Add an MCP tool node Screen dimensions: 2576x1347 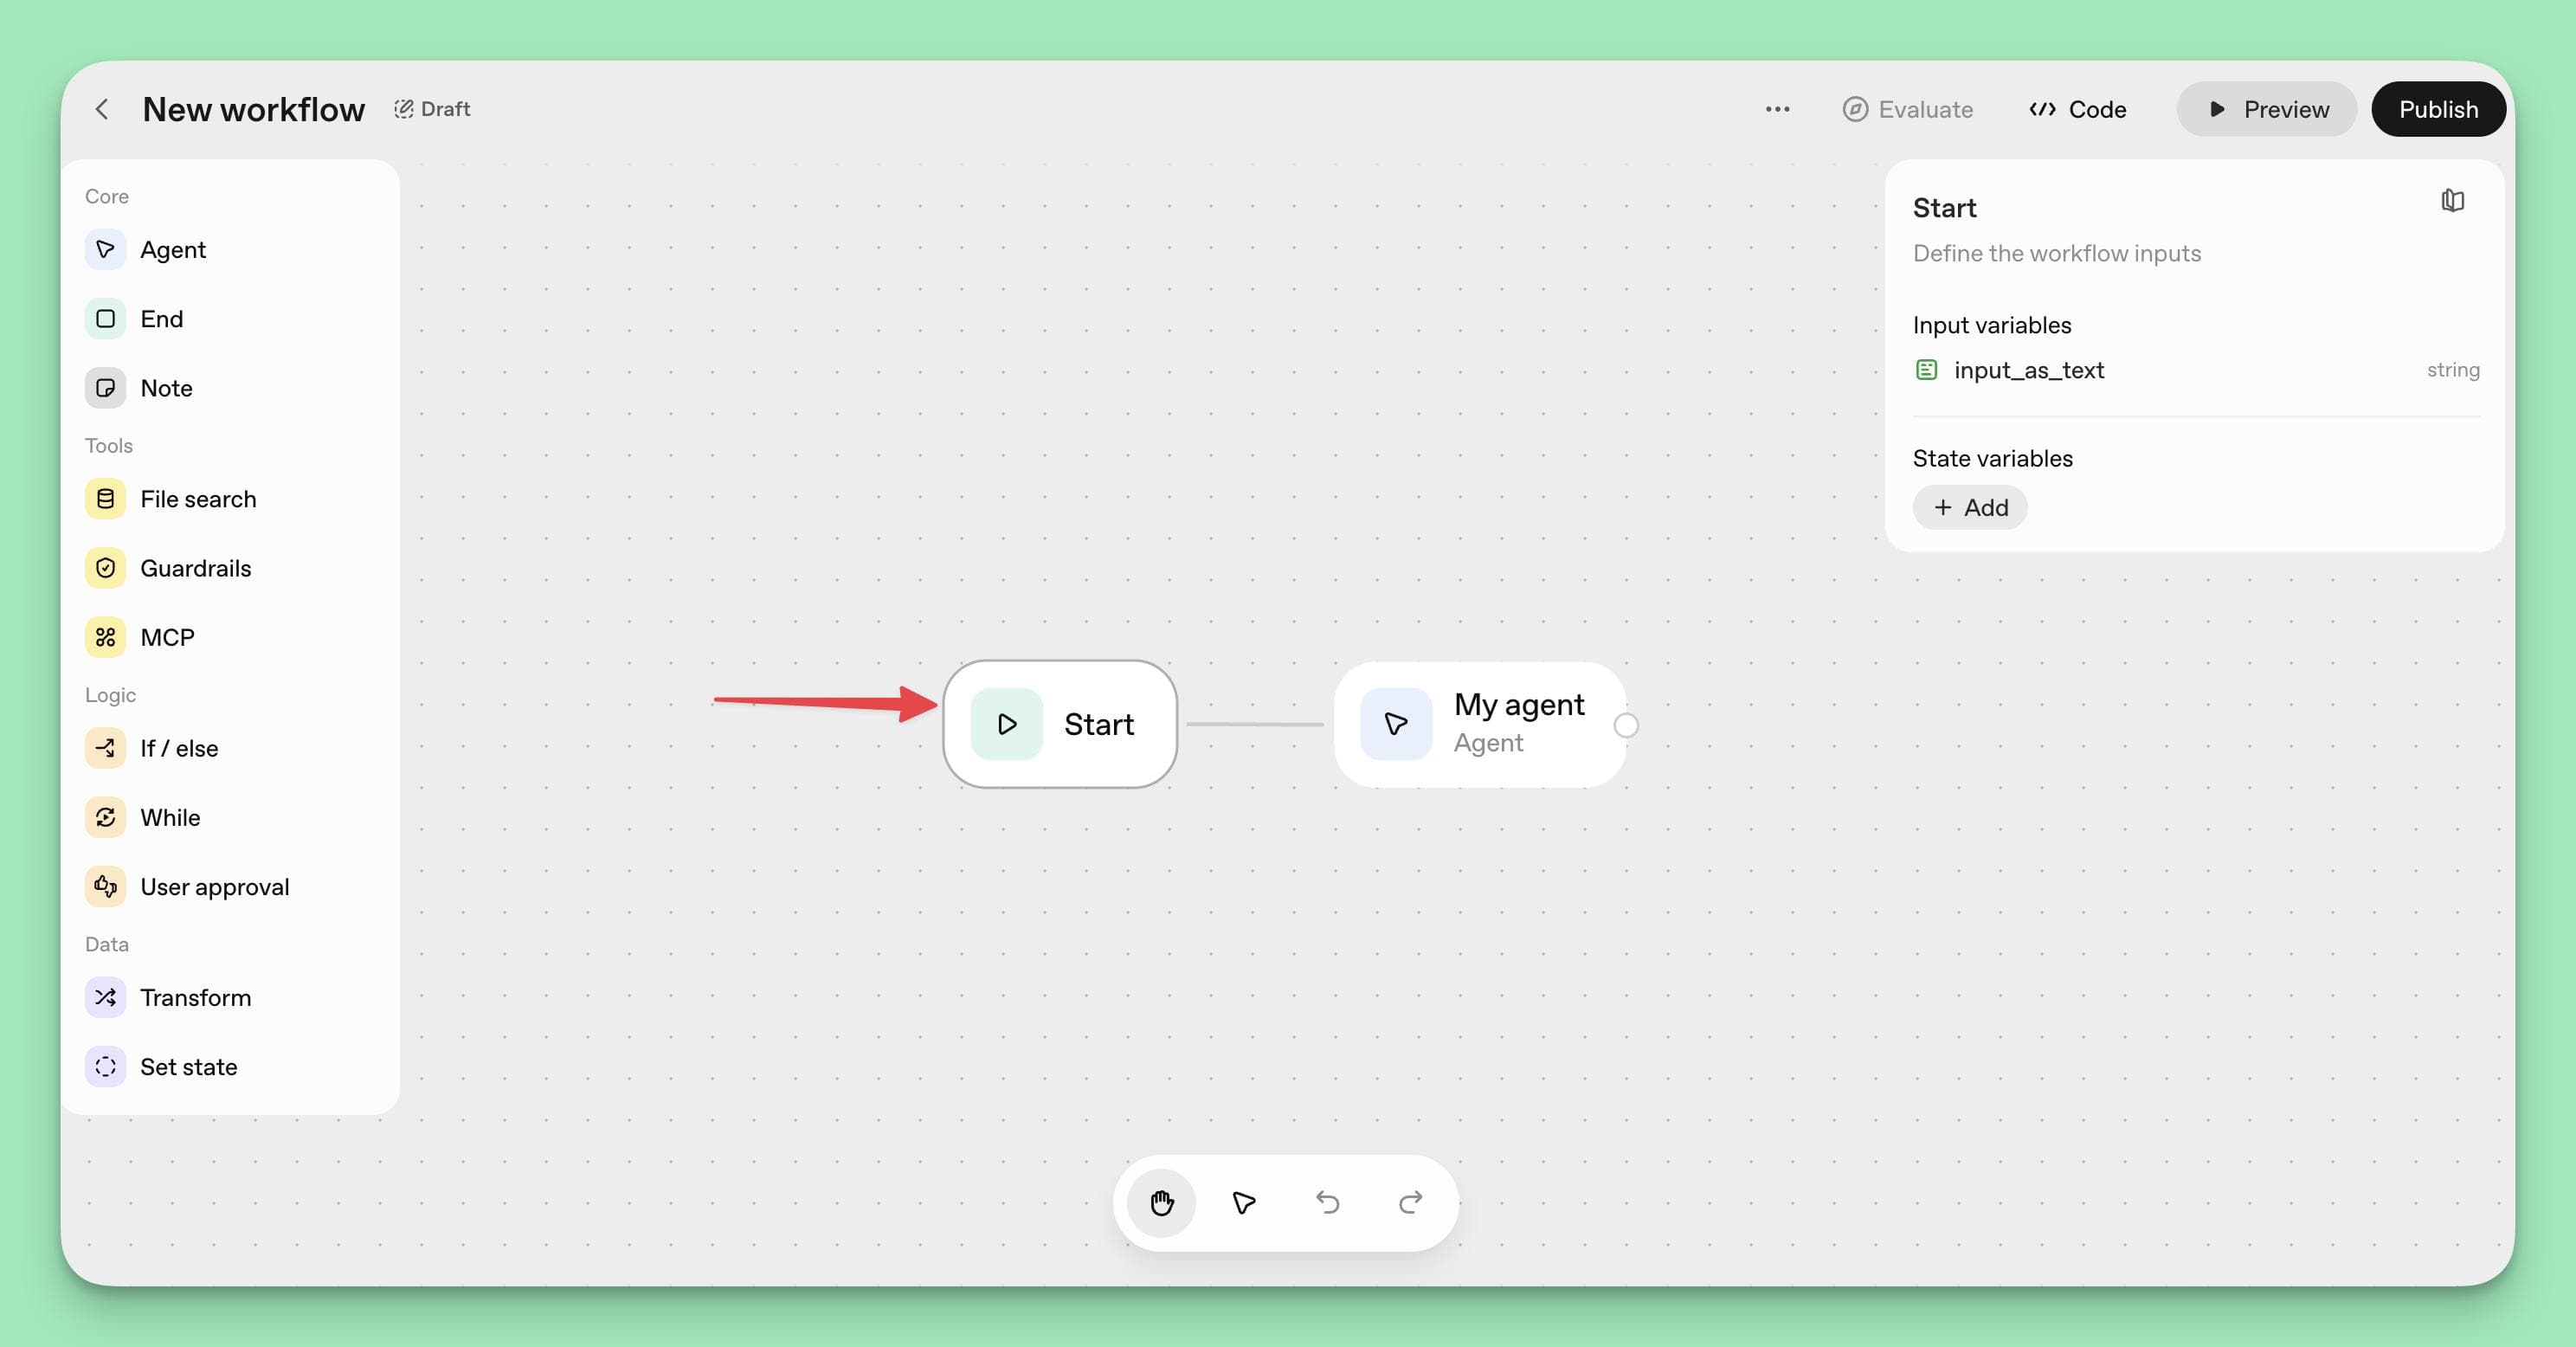[167, 636]
